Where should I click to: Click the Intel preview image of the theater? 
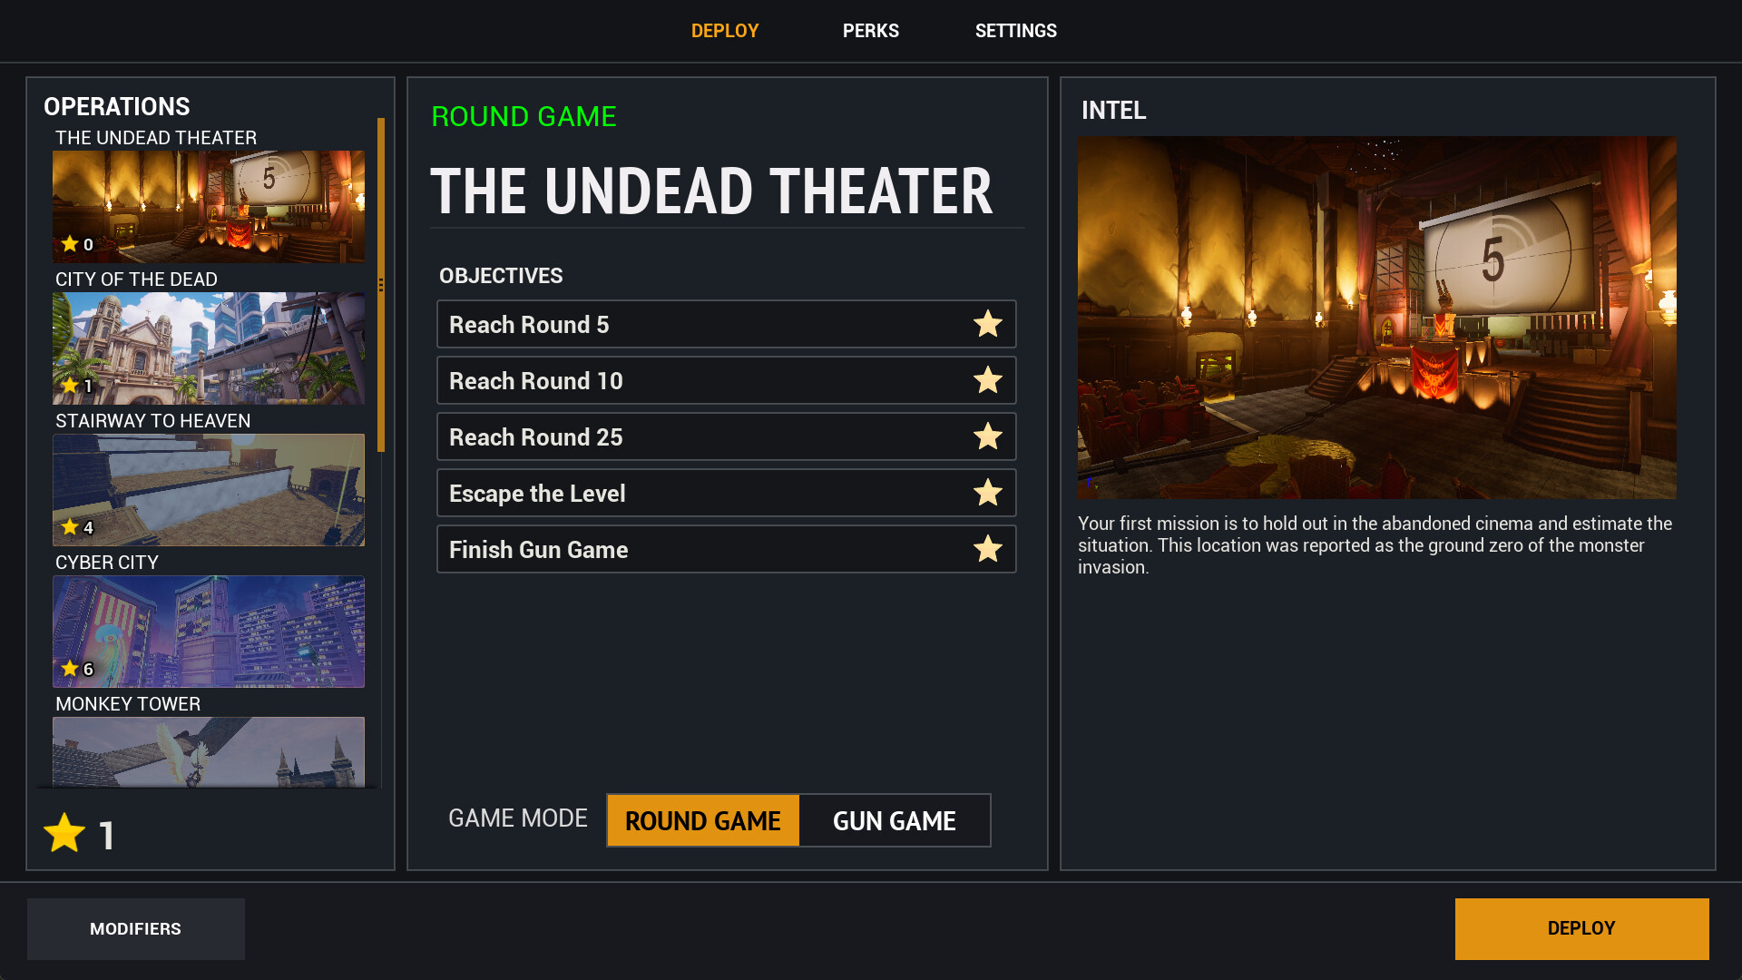tap(1377, 318)
